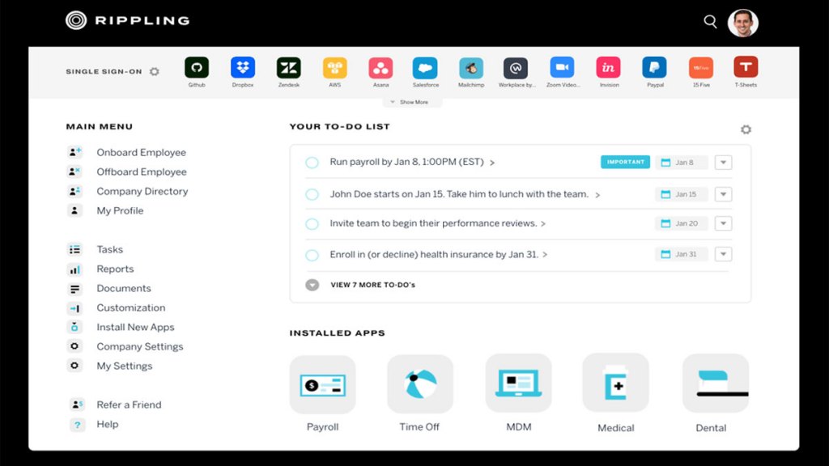Screen dimensions: 829x466
Task: Click the Important tag on payroll task
Action: click(x=625, y=162)
